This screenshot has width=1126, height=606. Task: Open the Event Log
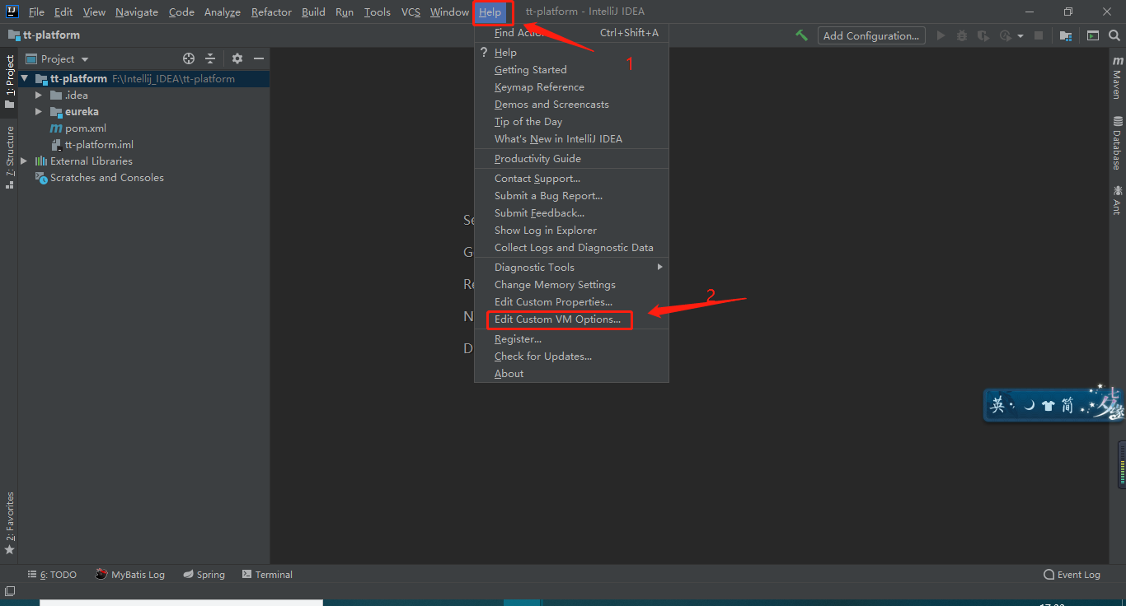(x=1072, y=575)
